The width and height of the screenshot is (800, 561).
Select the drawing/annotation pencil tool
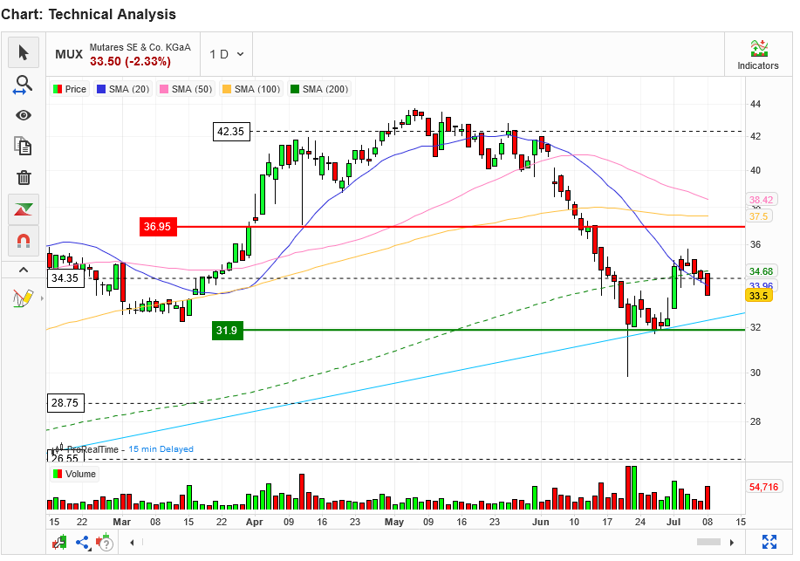coord(24,297)
